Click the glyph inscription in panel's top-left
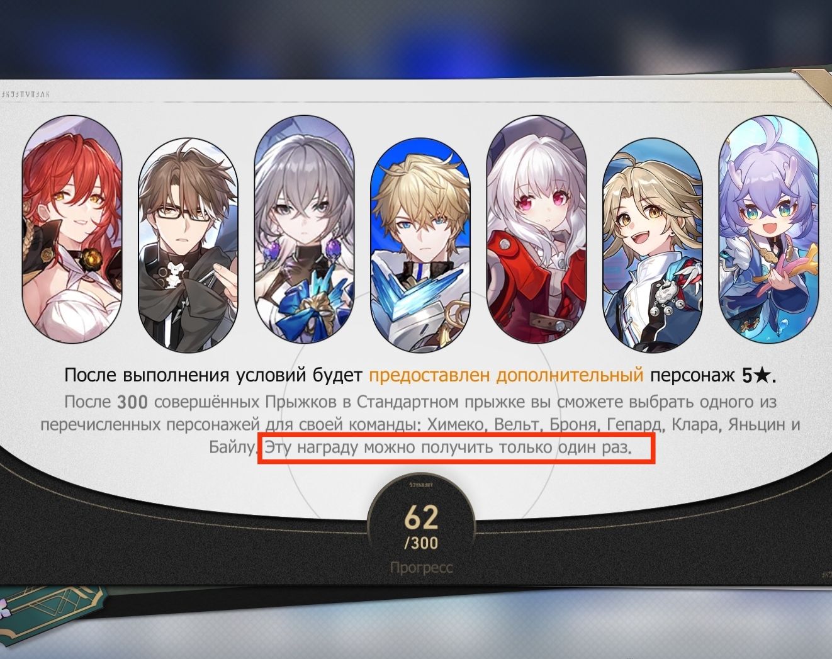The width and height of the screenshot is (832, 659). (x=25, y=95)
